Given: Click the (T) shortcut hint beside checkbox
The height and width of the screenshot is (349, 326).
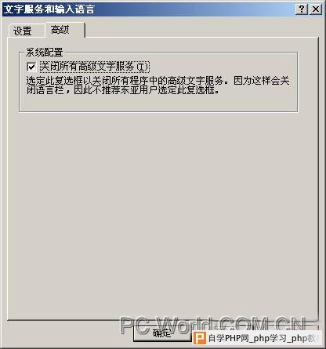Looking at the screenshot, I should click(143, 67).
